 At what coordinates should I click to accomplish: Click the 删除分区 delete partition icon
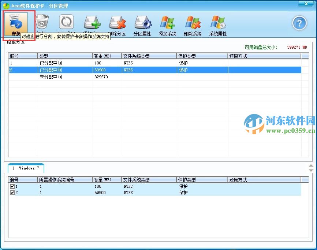click(117, 22)
